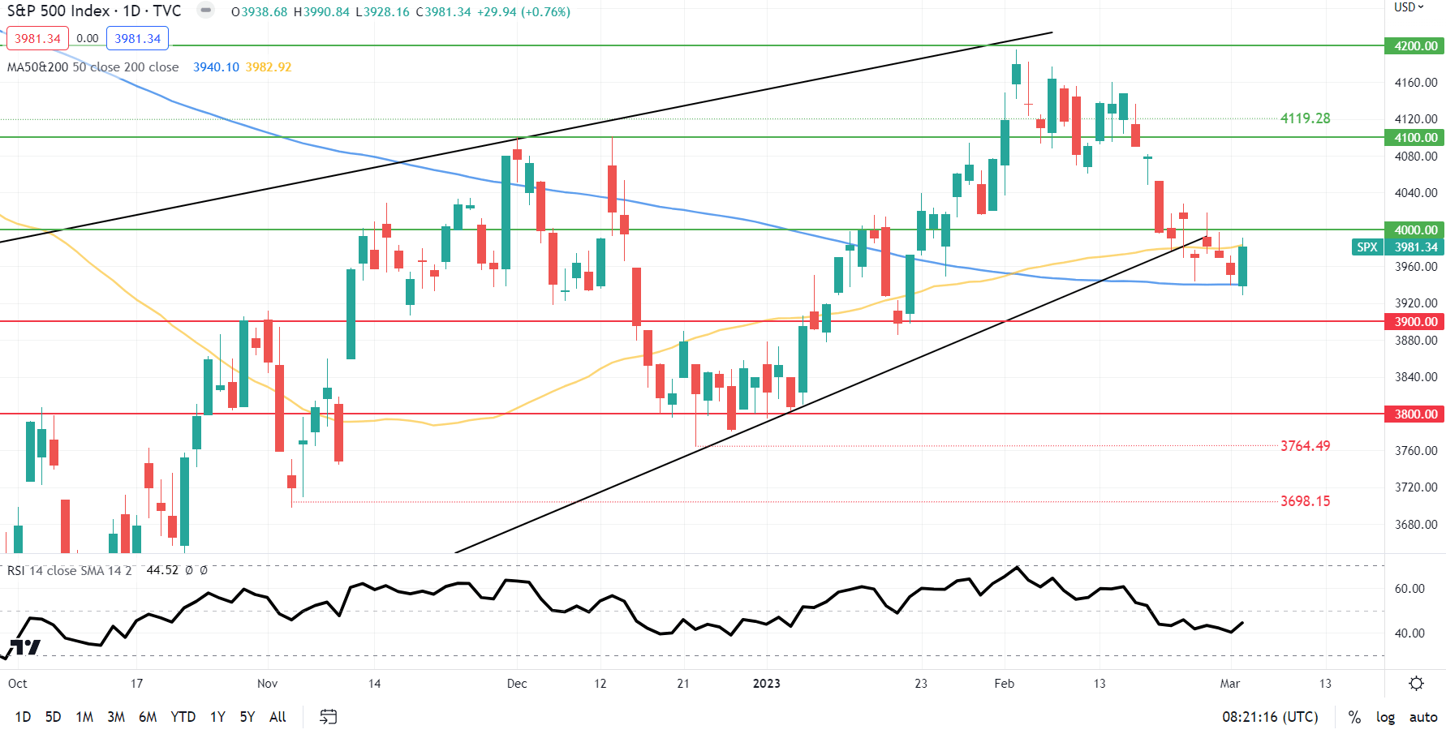
Task: Click the Feb date axis label
Action: coord(1004,684)
